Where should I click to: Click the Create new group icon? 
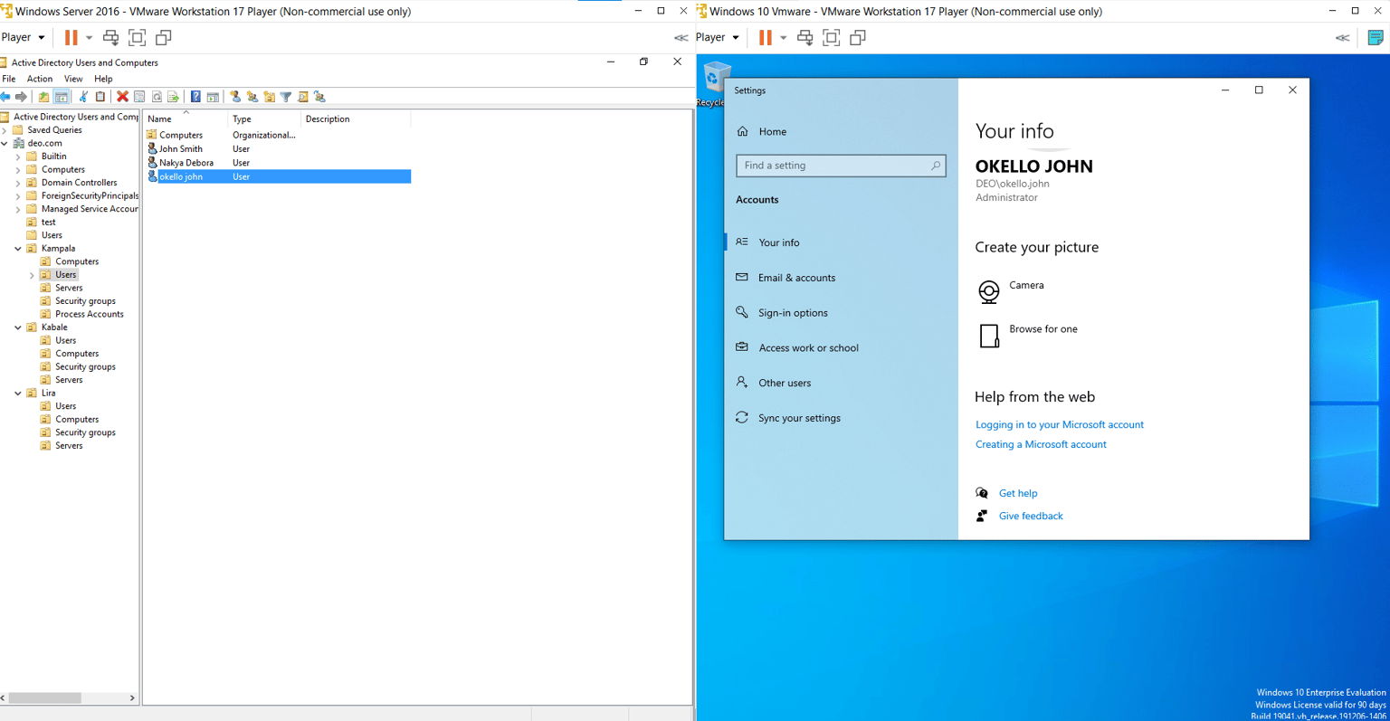(252, 97)
